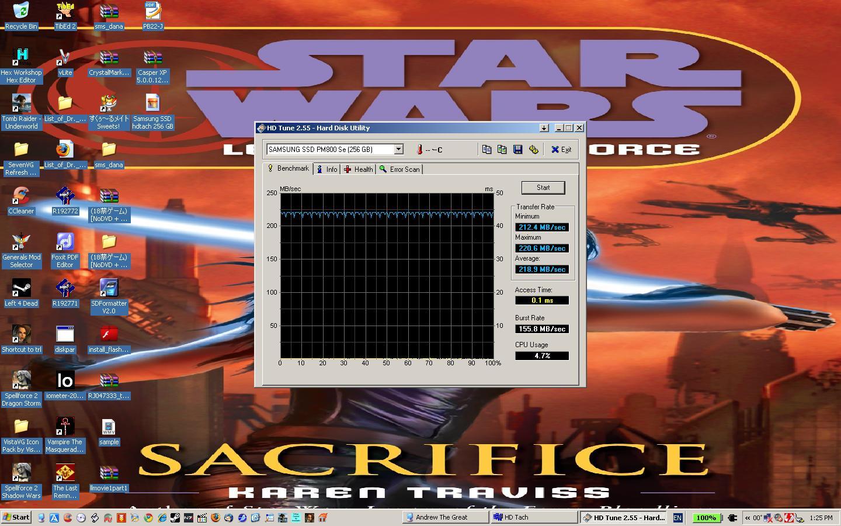The height and width of the screenshot is (526, 841).
Task: Select the R192772 desktop icon
Action: [x=65, y=200]
